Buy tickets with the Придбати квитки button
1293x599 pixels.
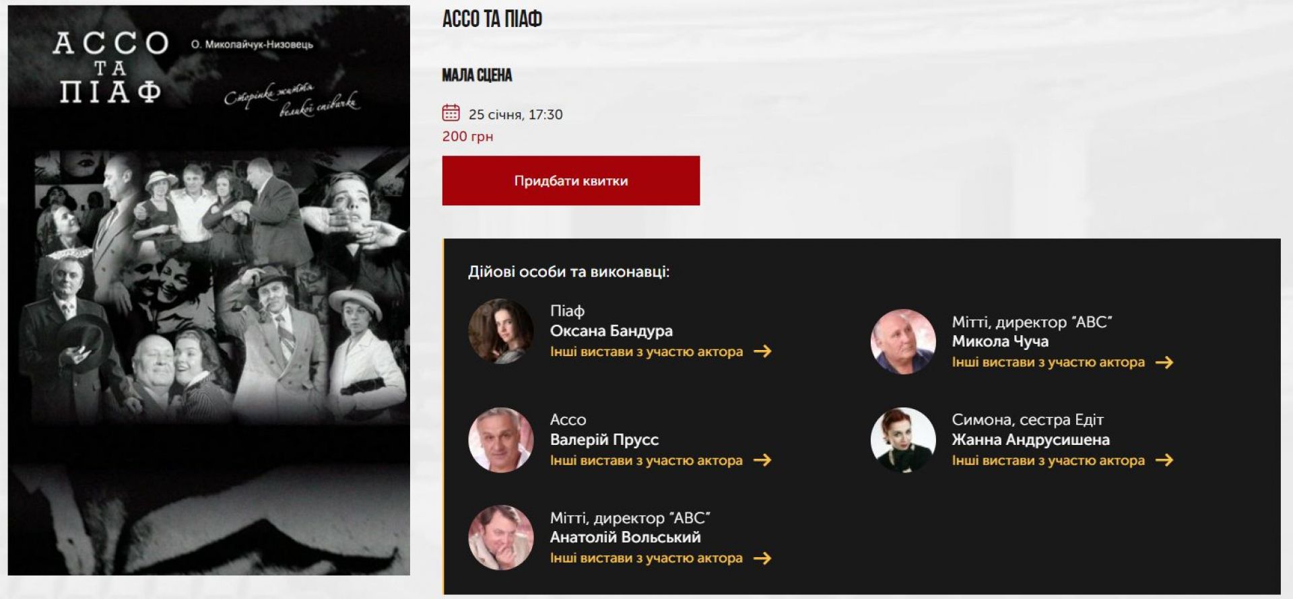(x=571, y=180)
